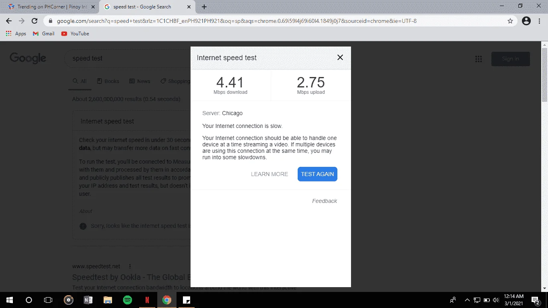548x308 pixels.
Task: Open Chrome from the taskbar
Action: pyautogui.click(x=166, y=300)
